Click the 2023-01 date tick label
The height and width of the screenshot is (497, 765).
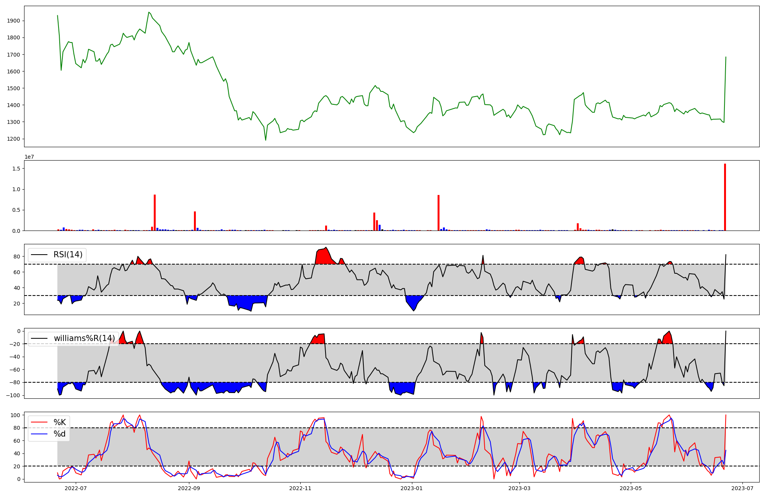412,488
